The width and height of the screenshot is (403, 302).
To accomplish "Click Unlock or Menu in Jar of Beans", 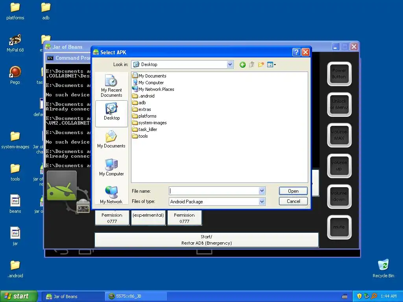I will pos(339,105).
